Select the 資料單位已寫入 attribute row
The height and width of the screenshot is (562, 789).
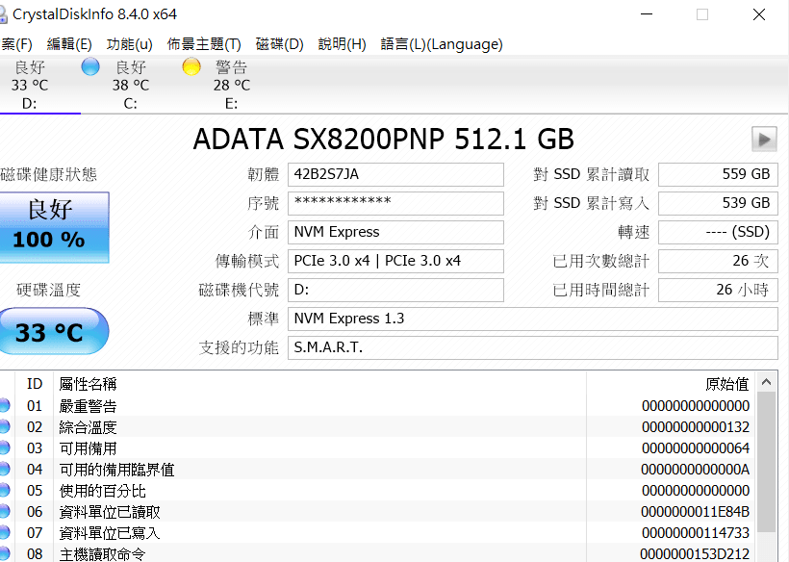377,532
